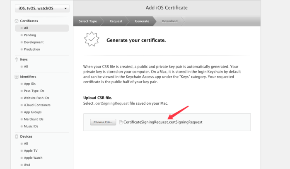Screen dimensions: 290x169
Task: Open Production certificates list
Action: 32,49
